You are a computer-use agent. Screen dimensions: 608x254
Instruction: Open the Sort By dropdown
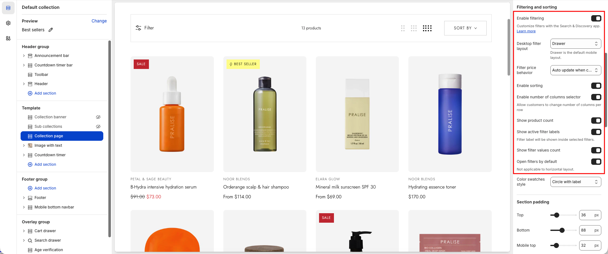[465, 28]
